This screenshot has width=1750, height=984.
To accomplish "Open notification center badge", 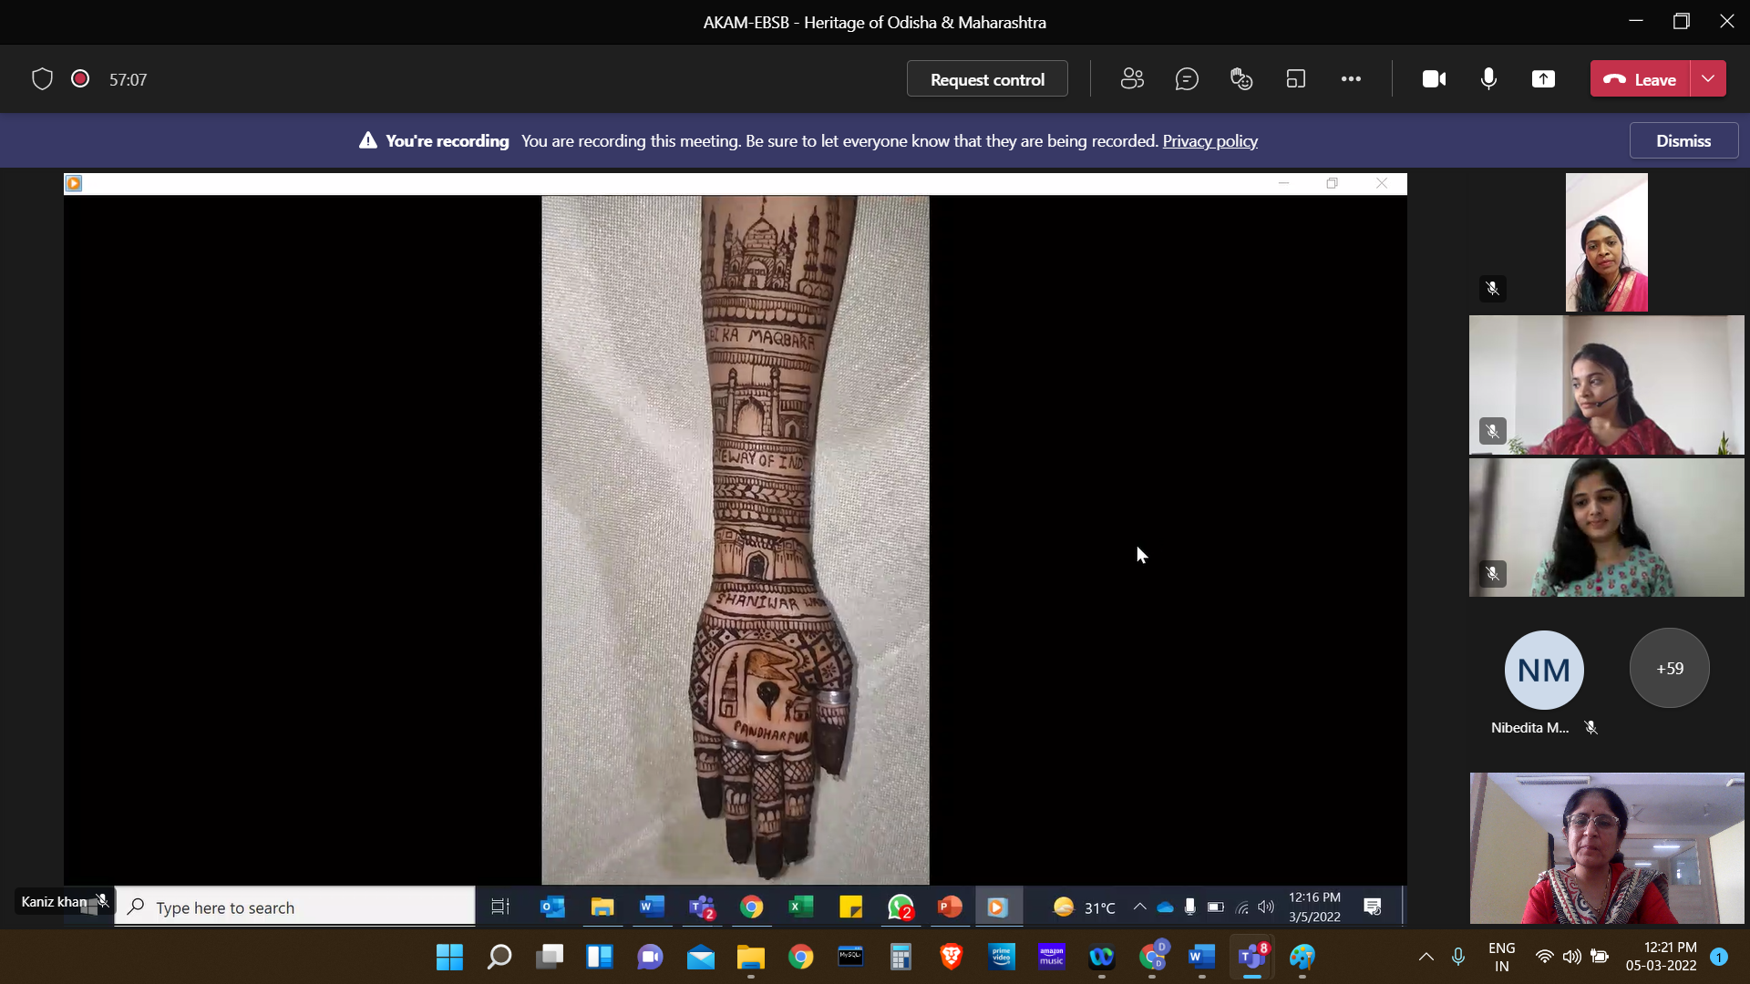I will pyautogui.click(x=1719, y=957).
